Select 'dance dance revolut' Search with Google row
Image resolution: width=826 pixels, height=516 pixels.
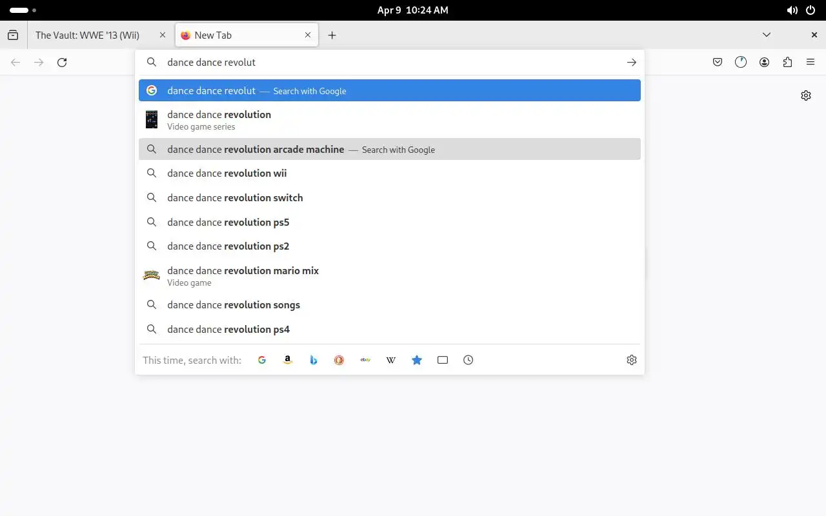point(390,90)
